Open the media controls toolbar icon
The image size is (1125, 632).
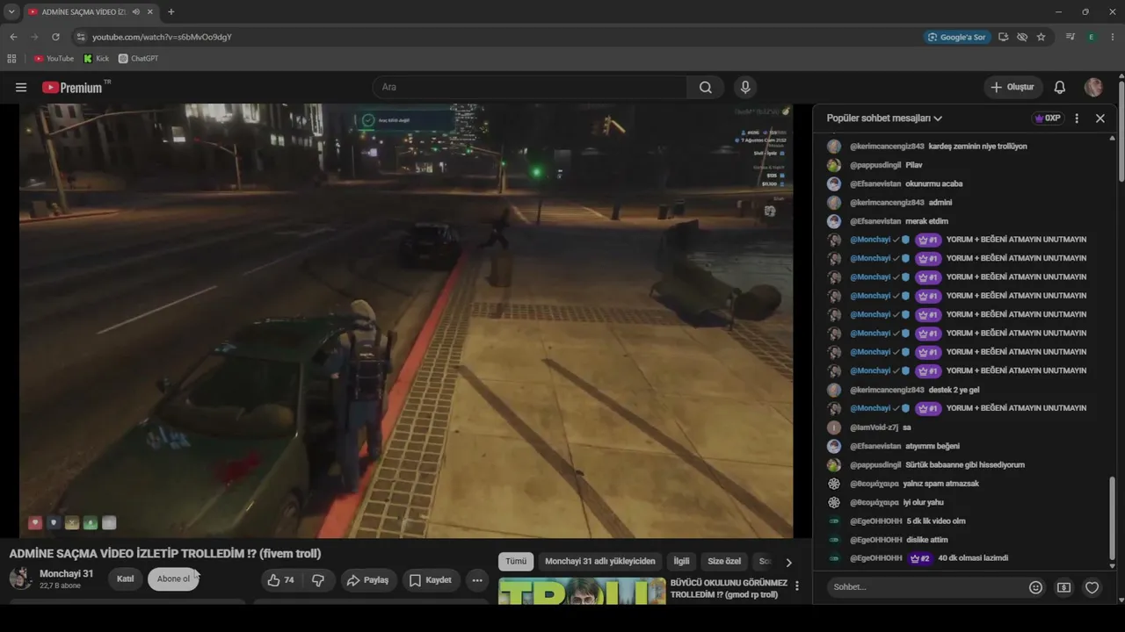1070,37
